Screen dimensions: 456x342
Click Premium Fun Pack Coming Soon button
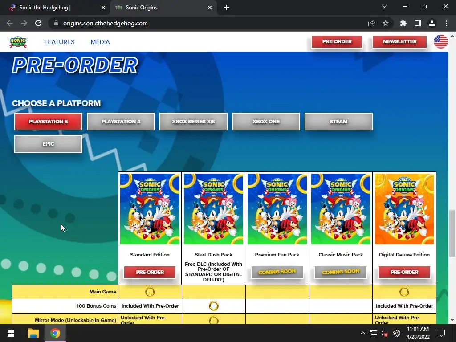click(277, 272)
